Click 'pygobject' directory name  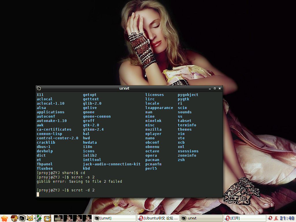188,95
